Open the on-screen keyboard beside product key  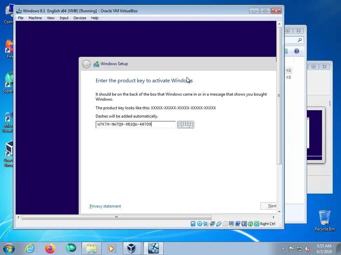185,125
